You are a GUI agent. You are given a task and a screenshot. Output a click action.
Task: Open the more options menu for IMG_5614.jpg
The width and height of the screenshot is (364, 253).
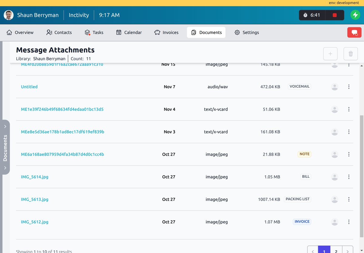pyautogui.click(x=349, y=177)
